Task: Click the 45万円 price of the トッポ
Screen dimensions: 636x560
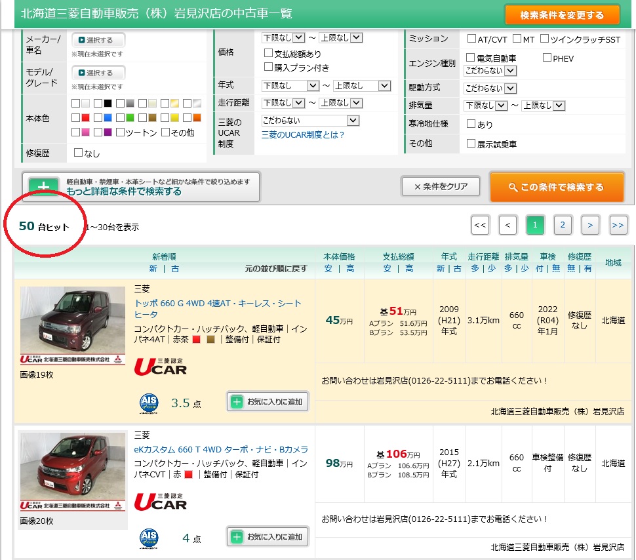Action: pos(339,320)
